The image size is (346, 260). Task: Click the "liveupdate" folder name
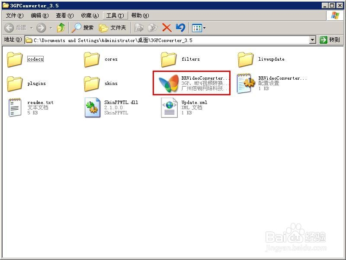click(272, 59)
